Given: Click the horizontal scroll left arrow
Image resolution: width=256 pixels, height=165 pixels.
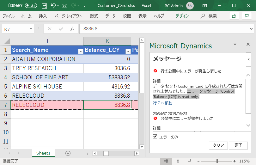Looking at the screenshot, I should coord(95,153).
